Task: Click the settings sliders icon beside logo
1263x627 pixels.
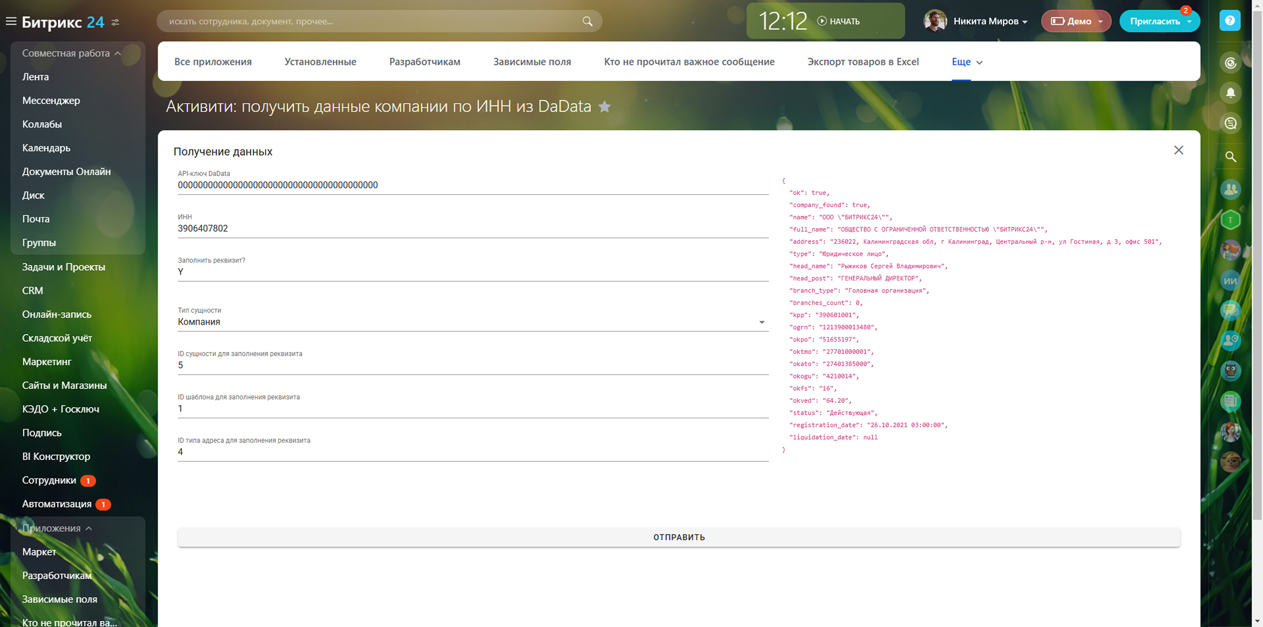Action: coord(115,22)
